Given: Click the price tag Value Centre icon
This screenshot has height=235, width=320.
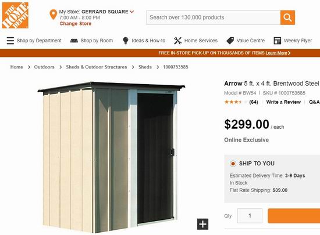Looking at the screenshot, I should [x=230, y=41].
